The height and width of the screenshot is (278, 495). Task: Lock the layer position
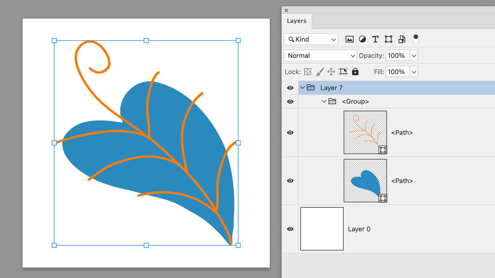click(x=331, y=71)
